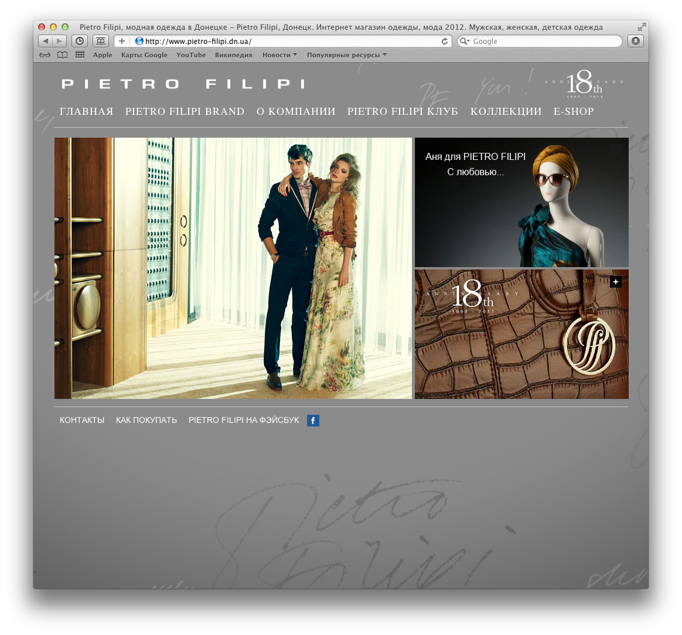This screenshot has height=635, width=682.
Task: Open the 18th anniversary leather banner
Action: pyautogui.click(x=521, y=334)
